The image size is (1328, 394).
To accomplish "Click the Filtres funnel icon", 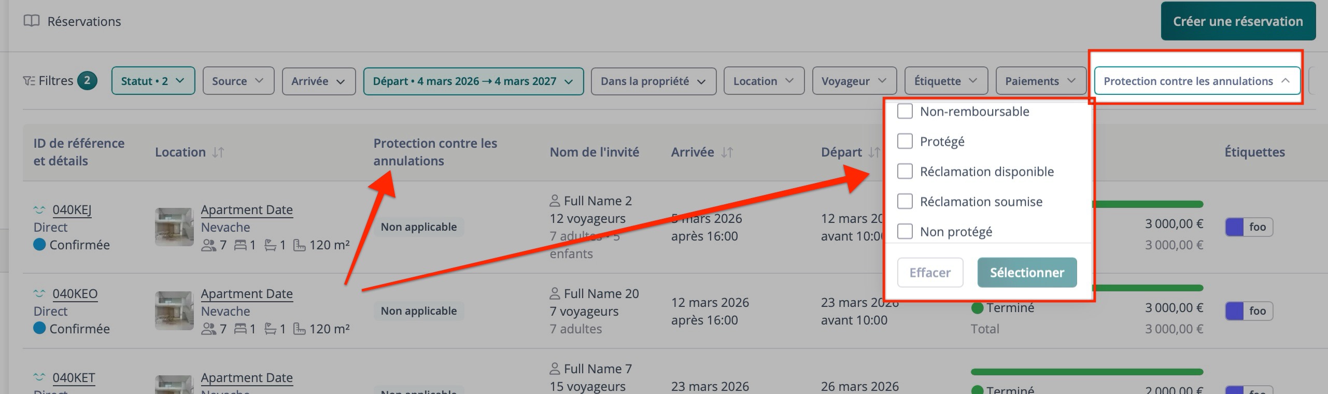I will (28, 80).
